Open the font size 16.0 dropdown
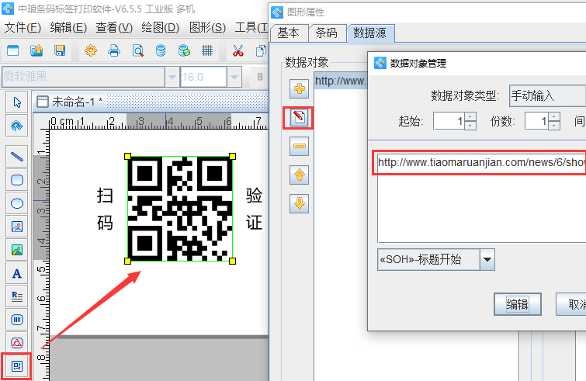Image resolution: width=586 pixels, height=381 pixels. click(235, 77)
